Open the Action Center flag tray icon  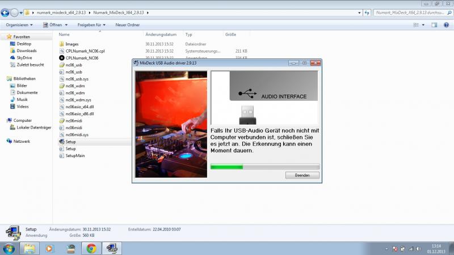(395, 249)
